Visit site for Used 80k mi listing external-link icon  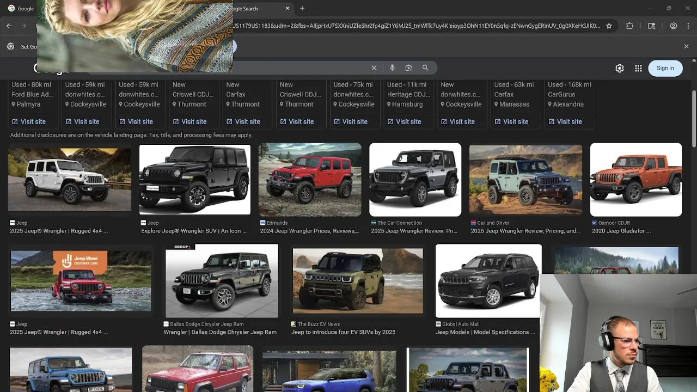(x=15, y=121)
